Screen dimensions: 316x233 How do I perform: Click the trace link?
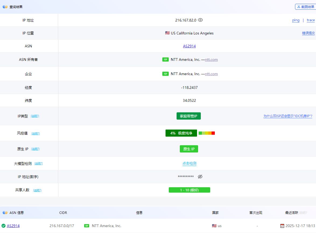pyautogui.click(x=311, y=20)
